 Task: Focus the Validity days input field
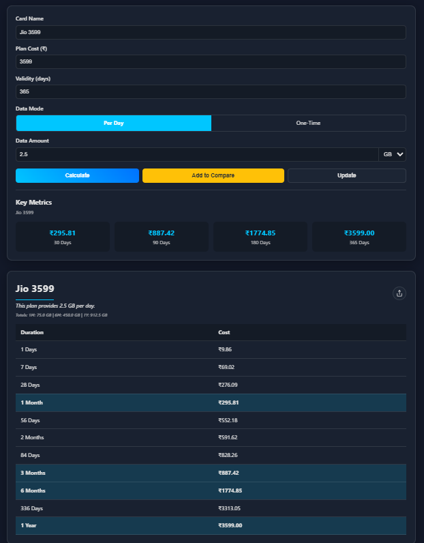tap(211, 92)
